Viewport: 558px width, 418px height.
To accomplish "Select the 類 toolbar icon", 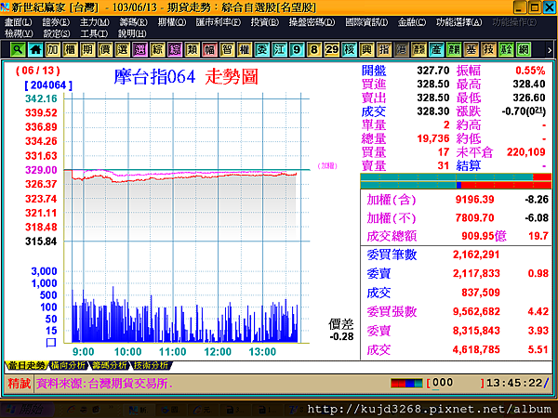I will coord(193,50).
